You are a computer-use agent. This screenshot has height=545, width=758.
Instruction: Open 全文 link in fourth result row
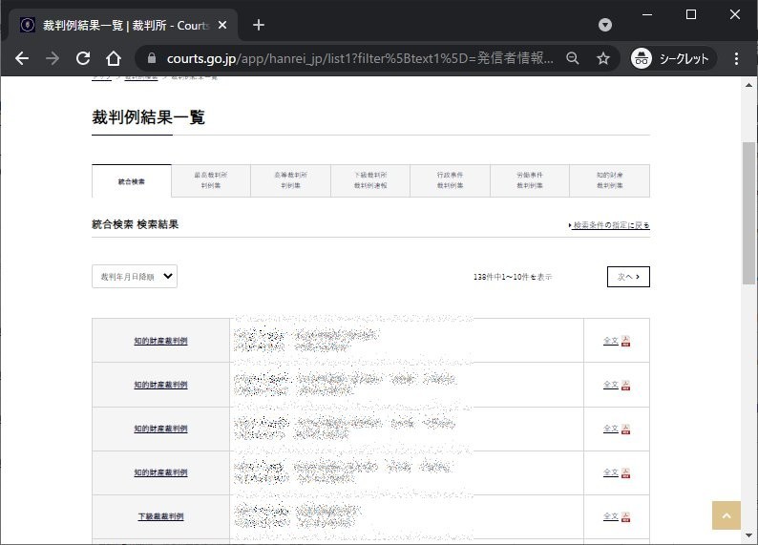611,472
